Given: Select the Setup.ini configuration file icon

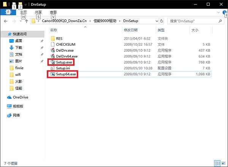Looking at the screenshot, I should [x=52, y=68].
